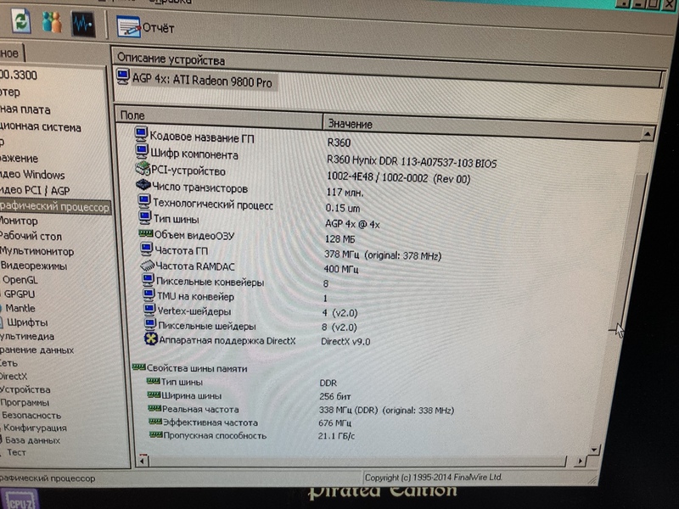Select the value 21.1 ГБ/с

(x=336, y=436)
